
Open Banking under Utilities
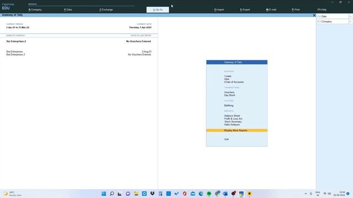coord(229,106)
